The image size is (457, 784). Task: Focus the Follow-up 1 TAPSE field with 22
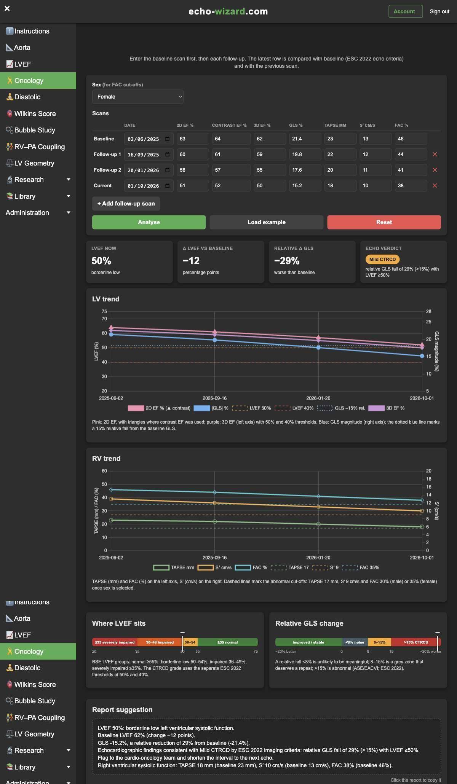(340, 155)
